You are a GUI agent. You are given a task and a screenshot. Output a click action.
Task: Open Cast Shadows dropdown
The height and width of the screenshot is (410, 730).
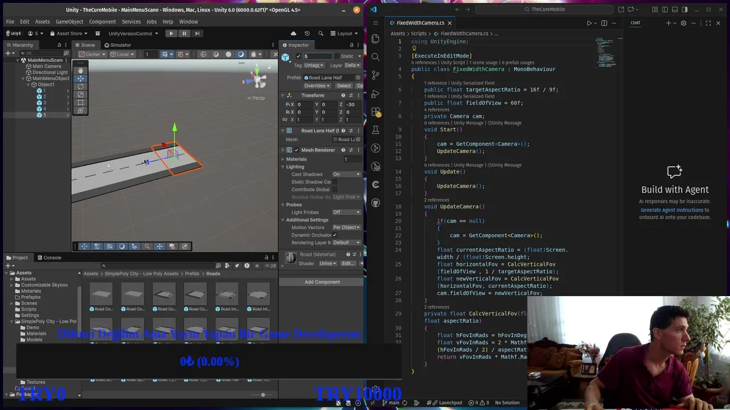click(x=346, y=174)
